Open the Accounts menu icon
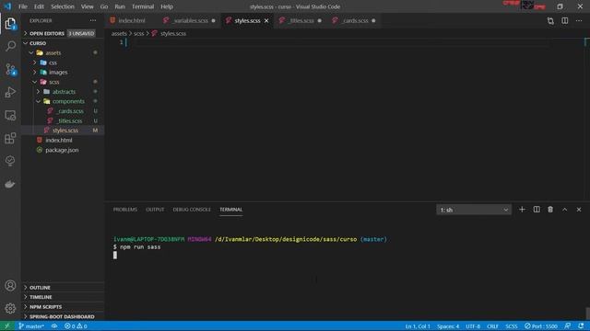The image size is (590, 331). pos(10,286)
